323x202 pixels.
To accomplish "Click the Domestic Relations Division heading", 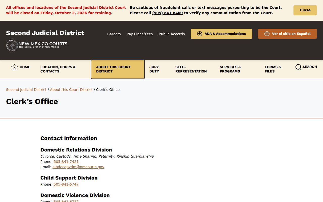I will 76,150.
